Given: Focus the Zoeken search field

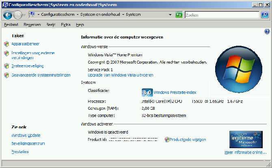Looking at the screenshot, I should click(222, 15).
